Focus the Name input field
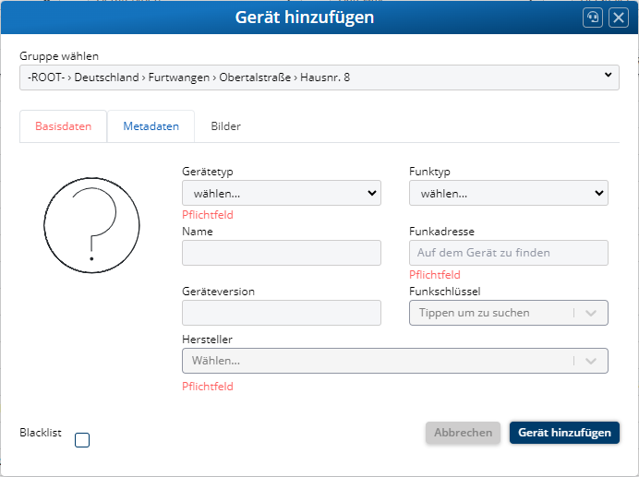Viewport: 639px width, 477px height. (x=282, y=253)
